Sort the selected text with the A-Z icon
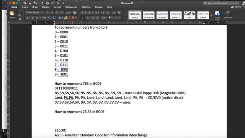Viewport: 245px width, 138px height. pyautogui.click(x=114, y=13)
